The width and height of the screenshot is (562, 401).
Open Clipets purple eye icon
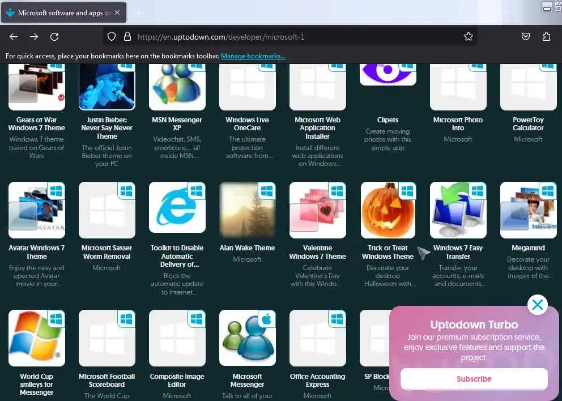pos(388,75)
